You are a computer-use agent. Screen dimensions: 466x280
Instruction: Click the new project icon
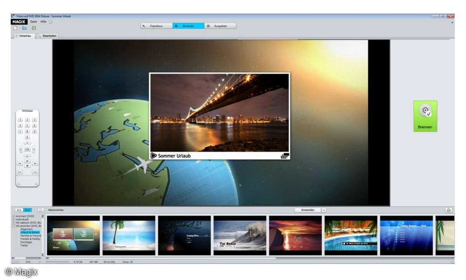(16, 28)
